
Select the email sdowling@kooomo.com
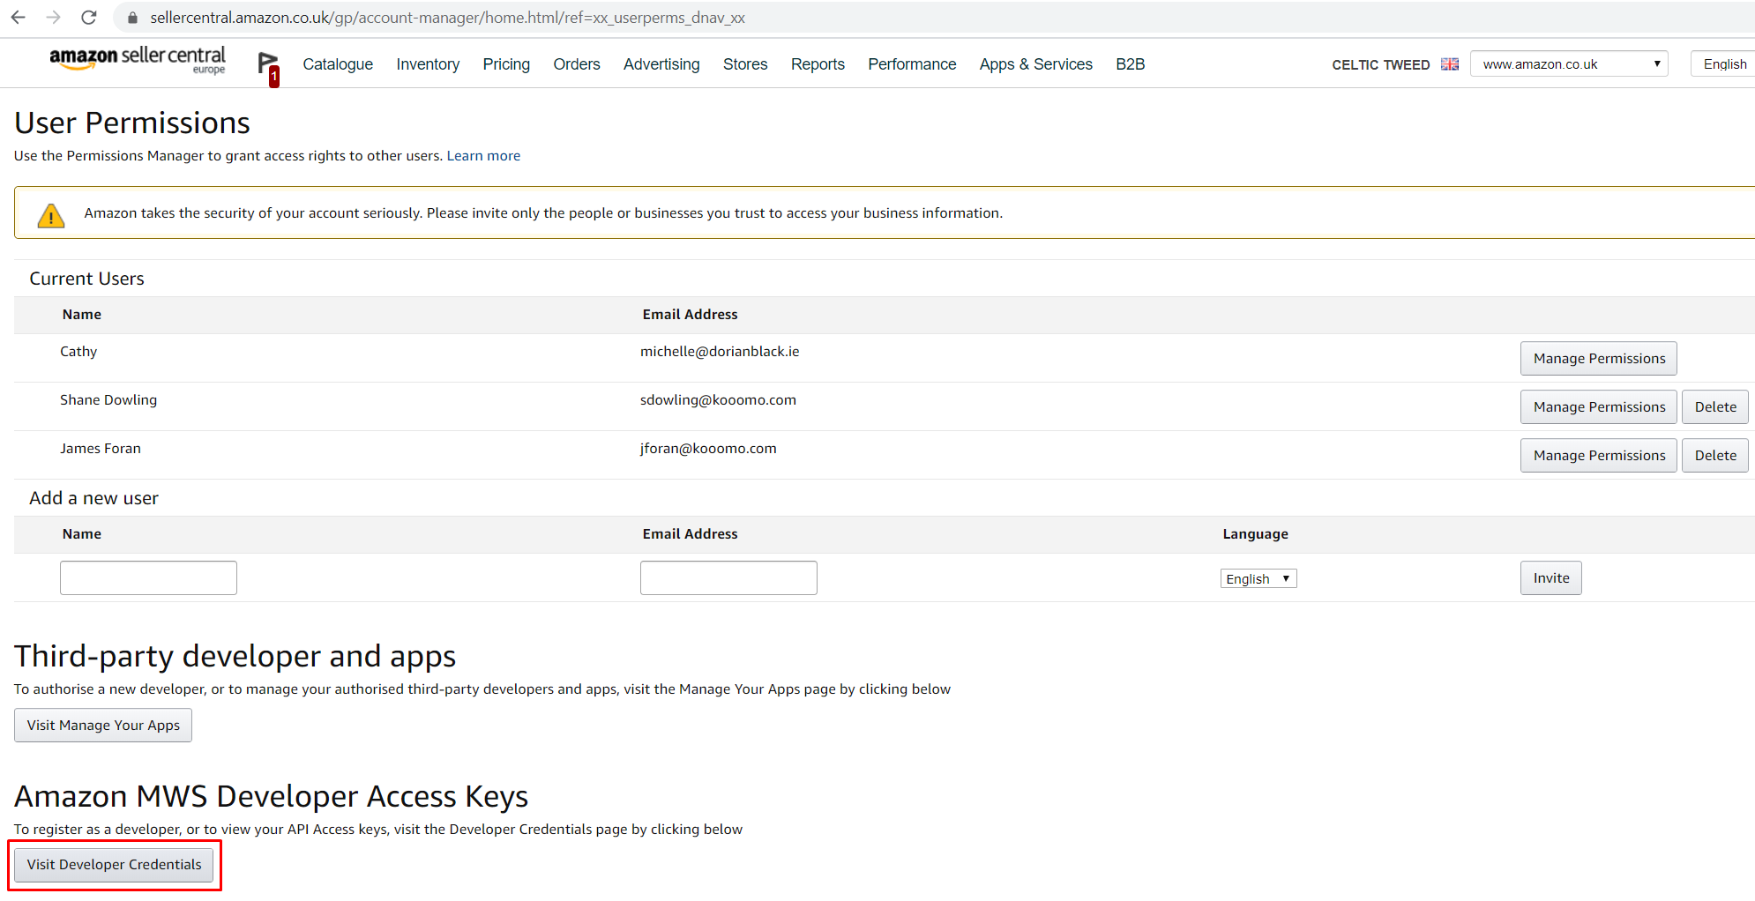click(718, 399)
